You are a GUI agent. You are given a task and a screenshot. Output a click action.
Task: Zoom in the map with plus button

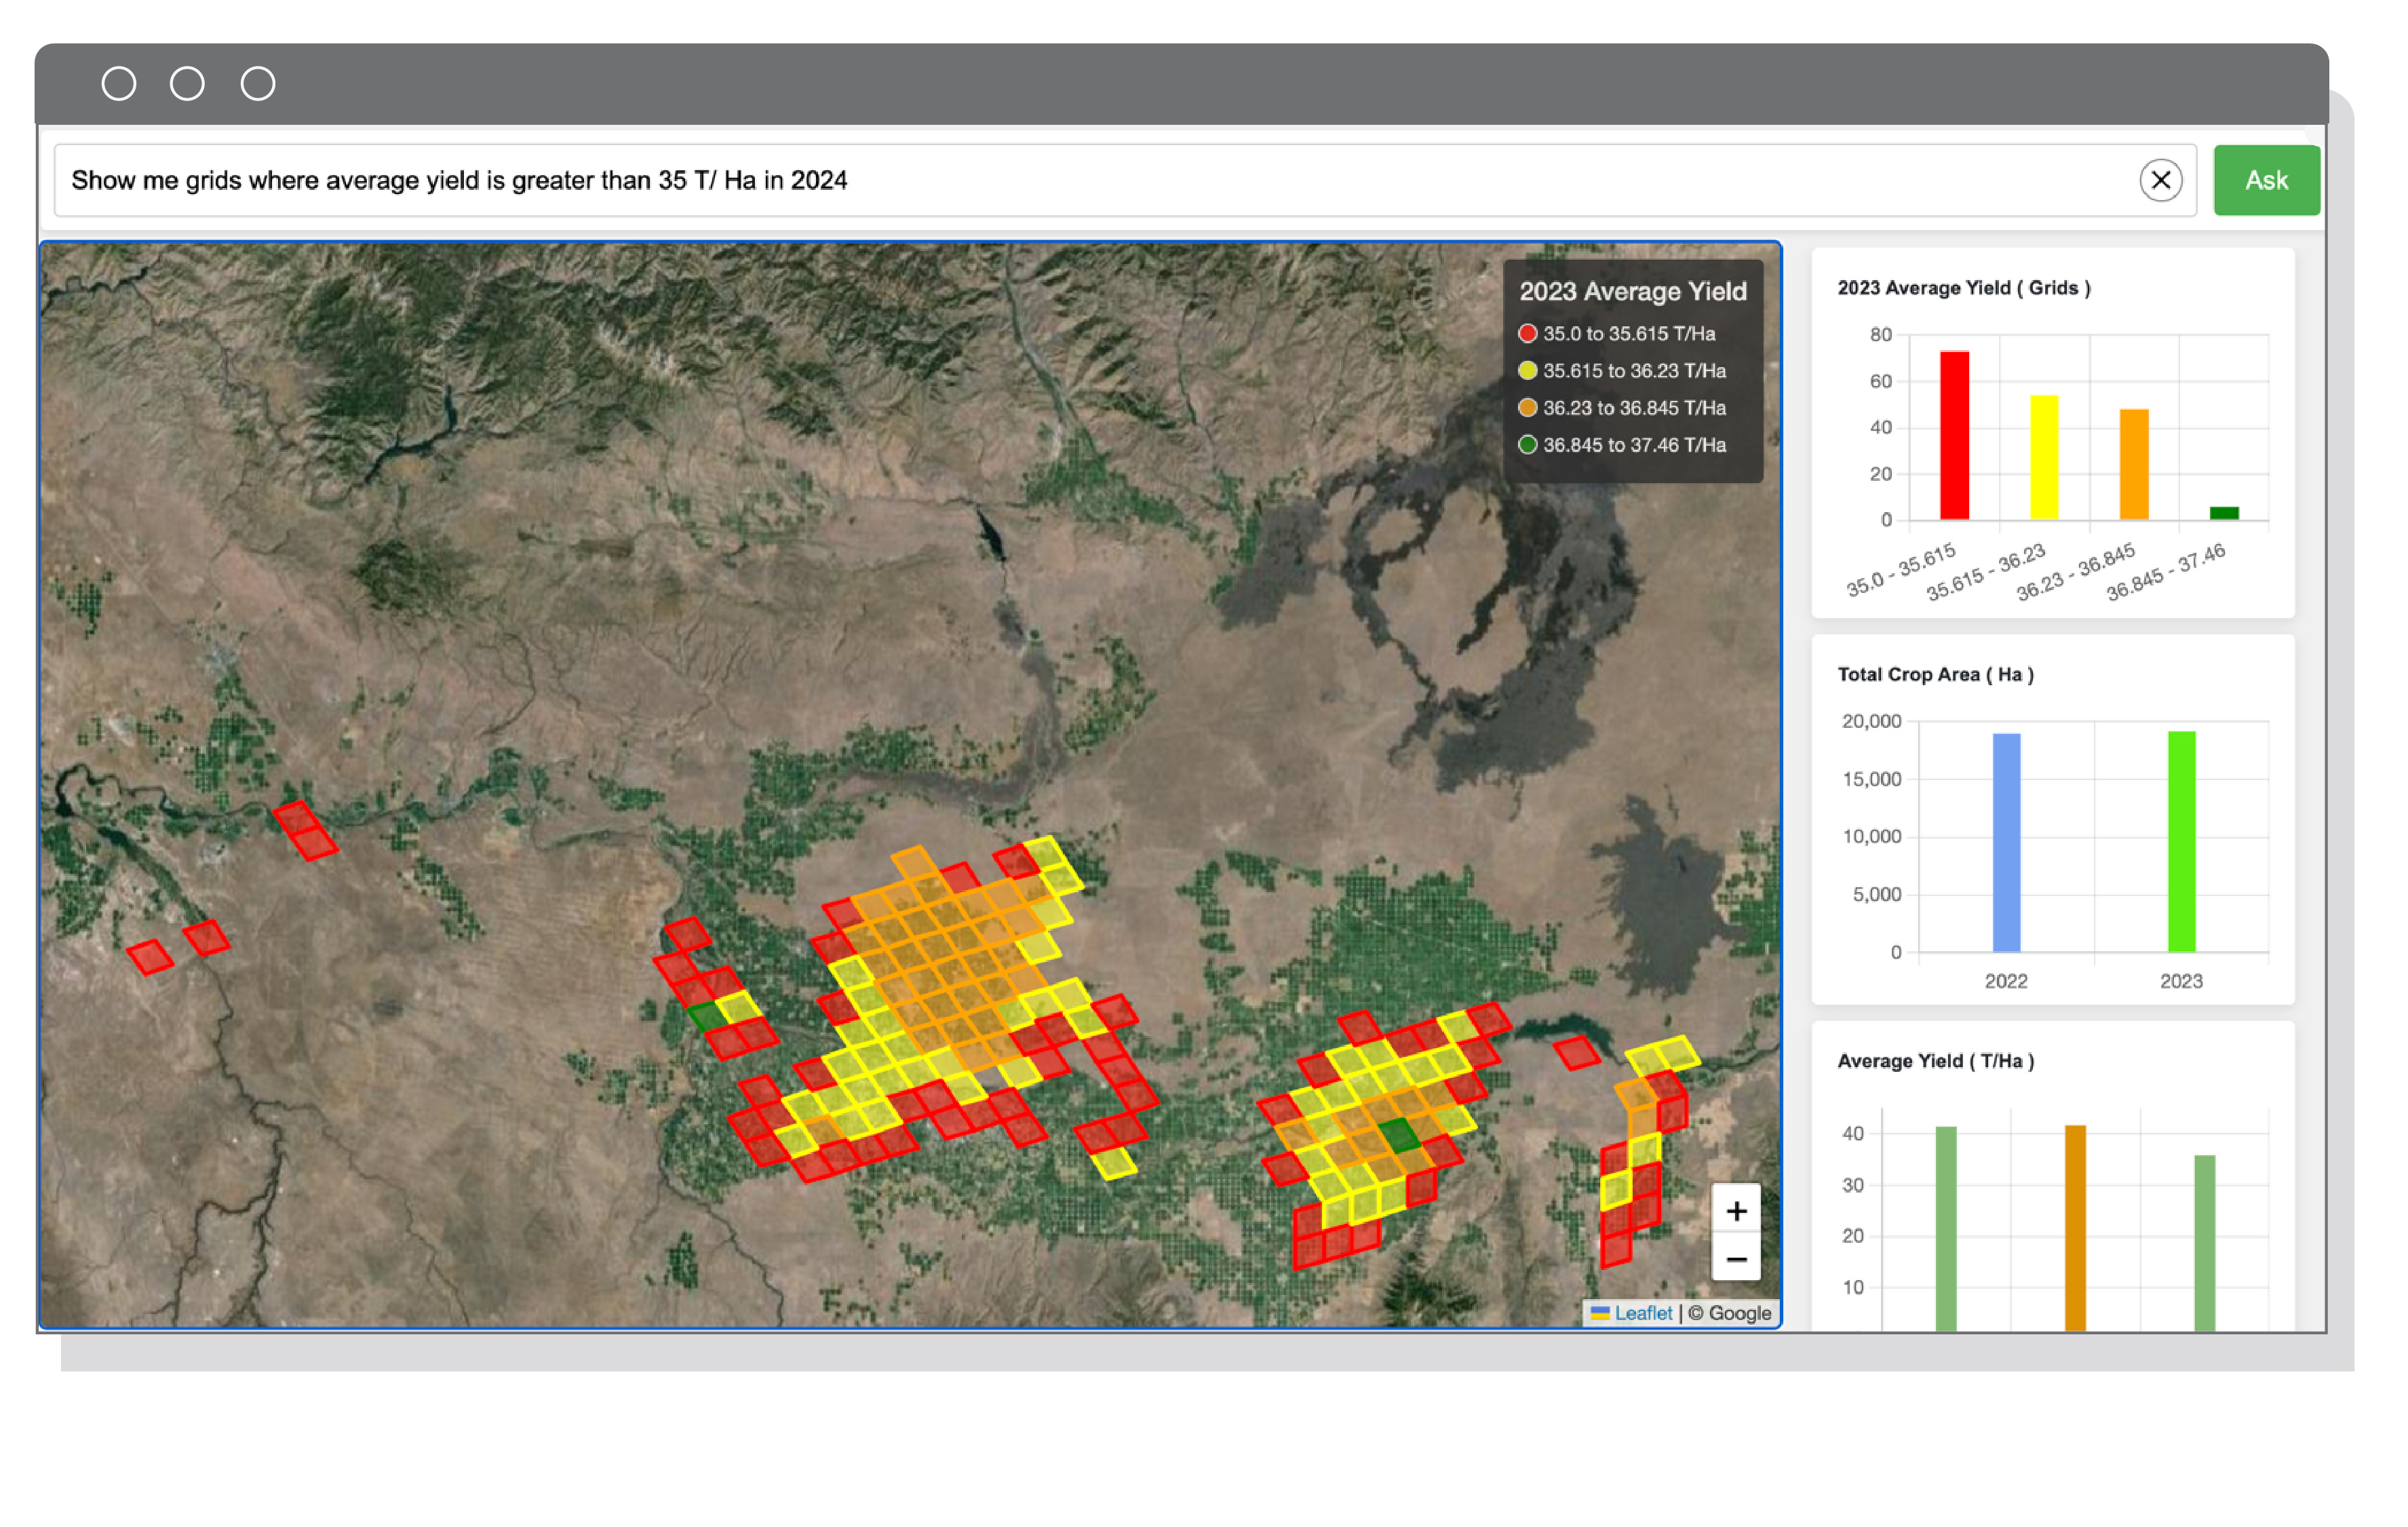coord(1736,1211)
